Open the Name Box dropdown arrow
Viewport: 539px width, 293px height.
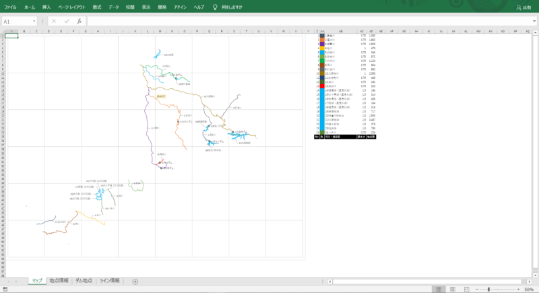(x=34, y=22)
